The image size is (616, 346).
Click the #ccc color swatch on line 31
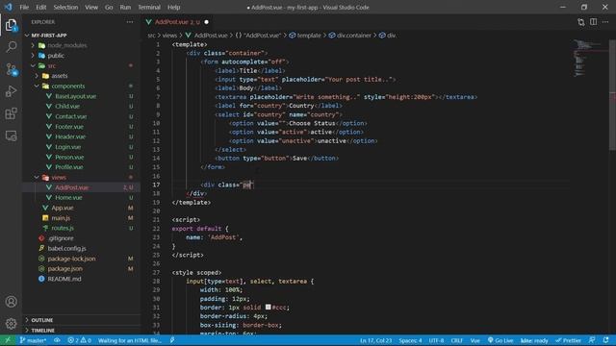pos(268,308)
